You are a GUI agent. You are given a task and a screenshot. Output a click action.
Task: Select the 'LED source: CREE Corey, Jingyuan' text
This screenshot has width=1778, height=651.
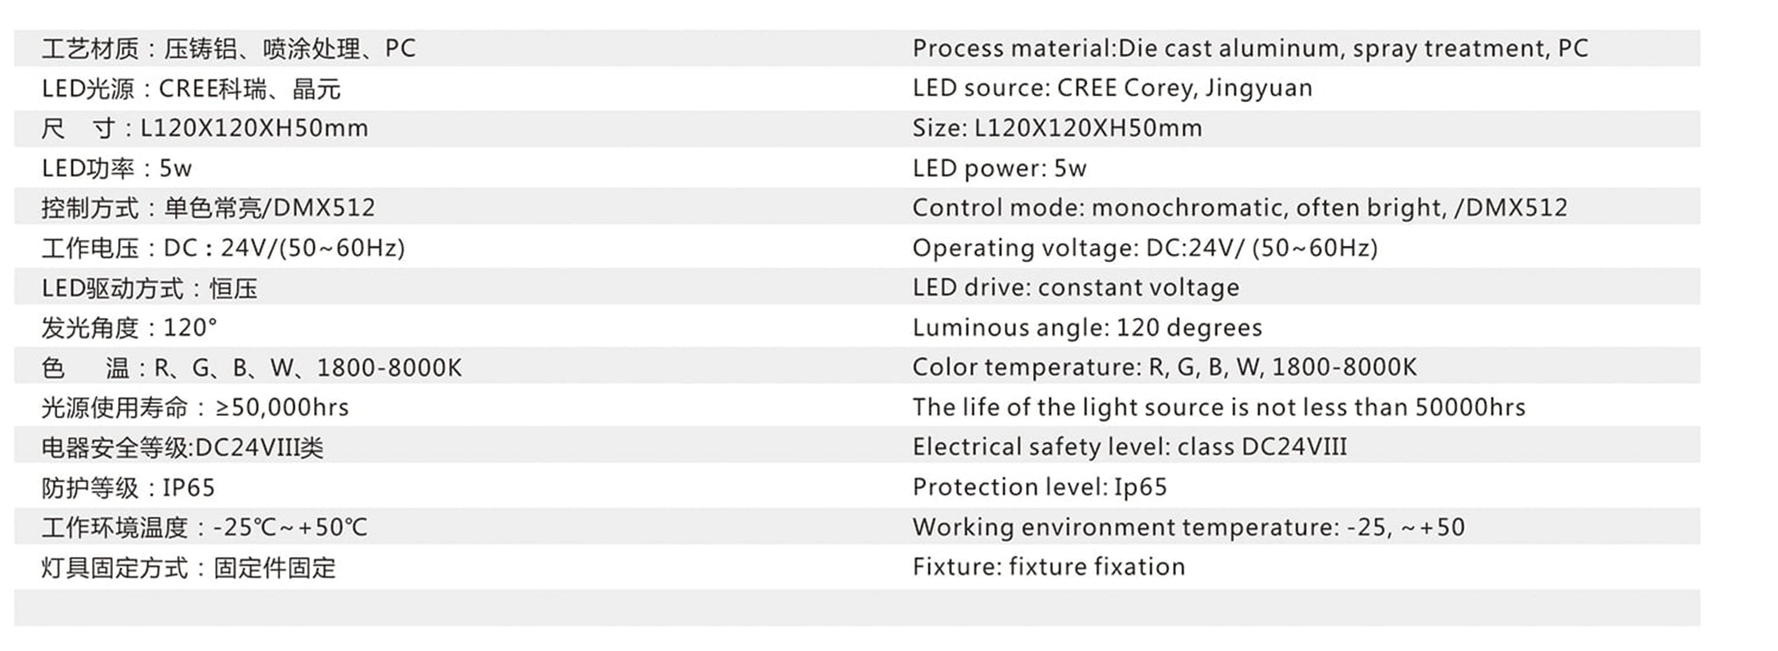(1112, 89)
